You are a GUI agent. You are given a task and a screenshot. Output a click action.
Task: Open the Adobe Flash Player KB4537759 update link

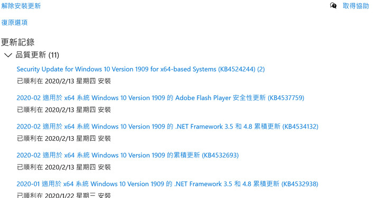160,98
